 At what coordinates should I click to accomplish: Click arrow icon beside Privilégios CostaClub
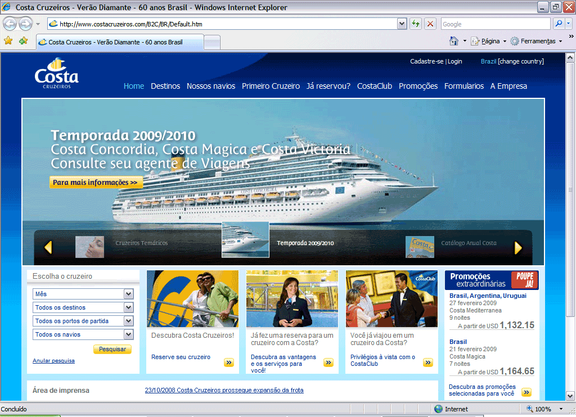428,362
